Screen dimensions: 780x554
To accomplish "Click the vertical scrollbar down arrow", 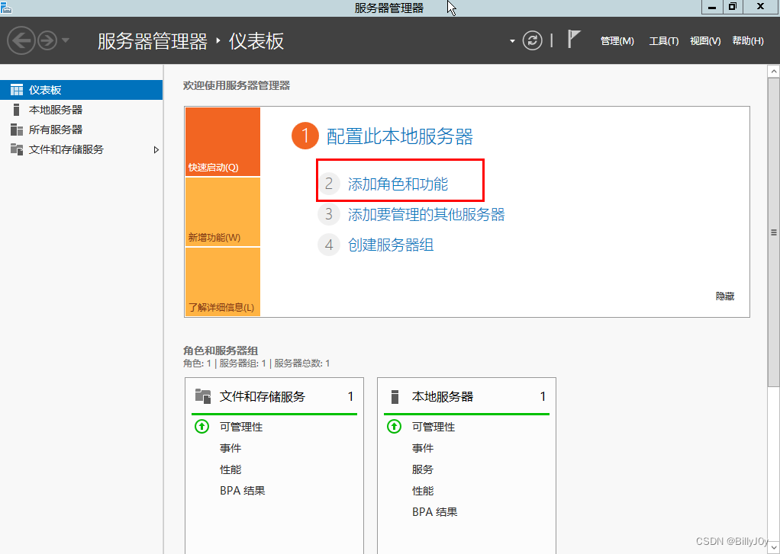I will [x=774, y=547].
